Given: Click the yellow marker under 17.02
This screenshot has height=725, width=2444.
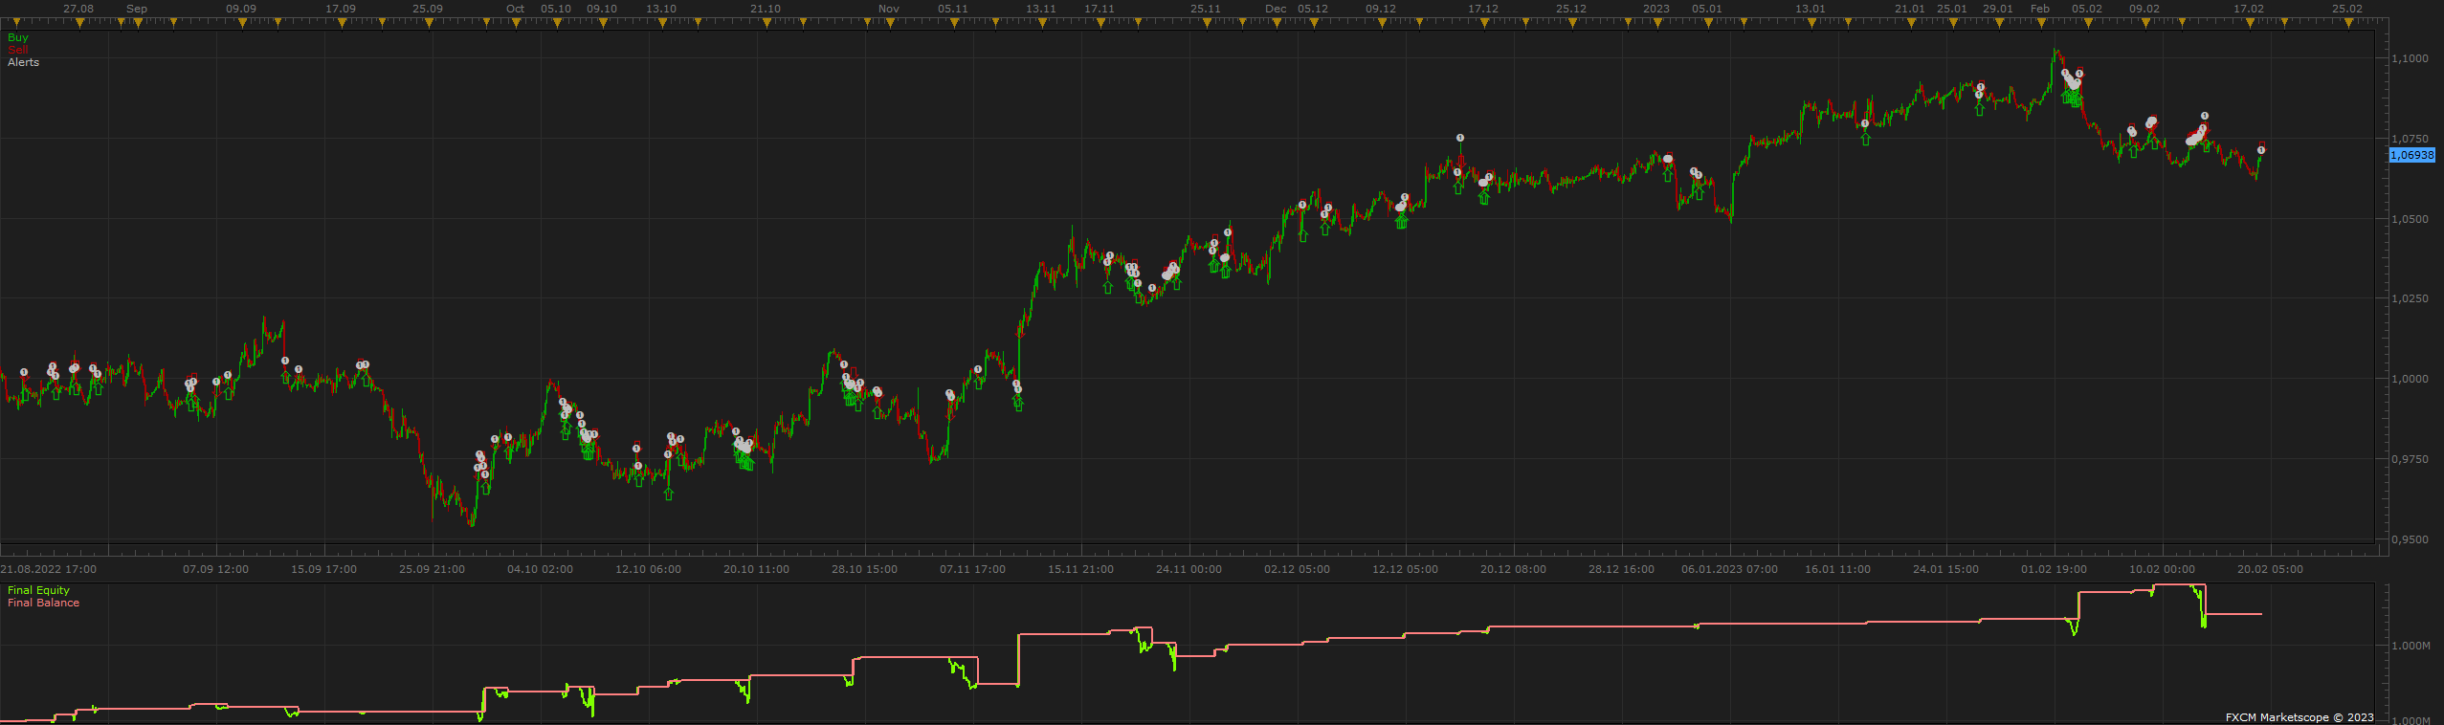Looking at the screenshot, I should pyautogui.click(x=2250, y=22).
